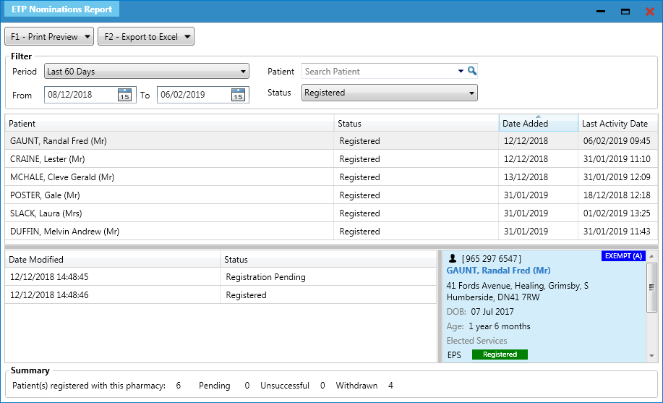Click the Patient column header
The height and width of the screenshot is (403, 663).
pos(169,124)
